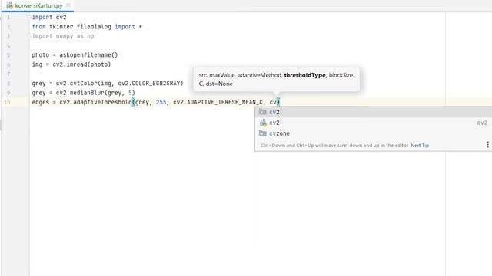The width and height of the screenshot is (492, 276).
Task: Click the fold end marker at line 3
Action: pos(29,36)
